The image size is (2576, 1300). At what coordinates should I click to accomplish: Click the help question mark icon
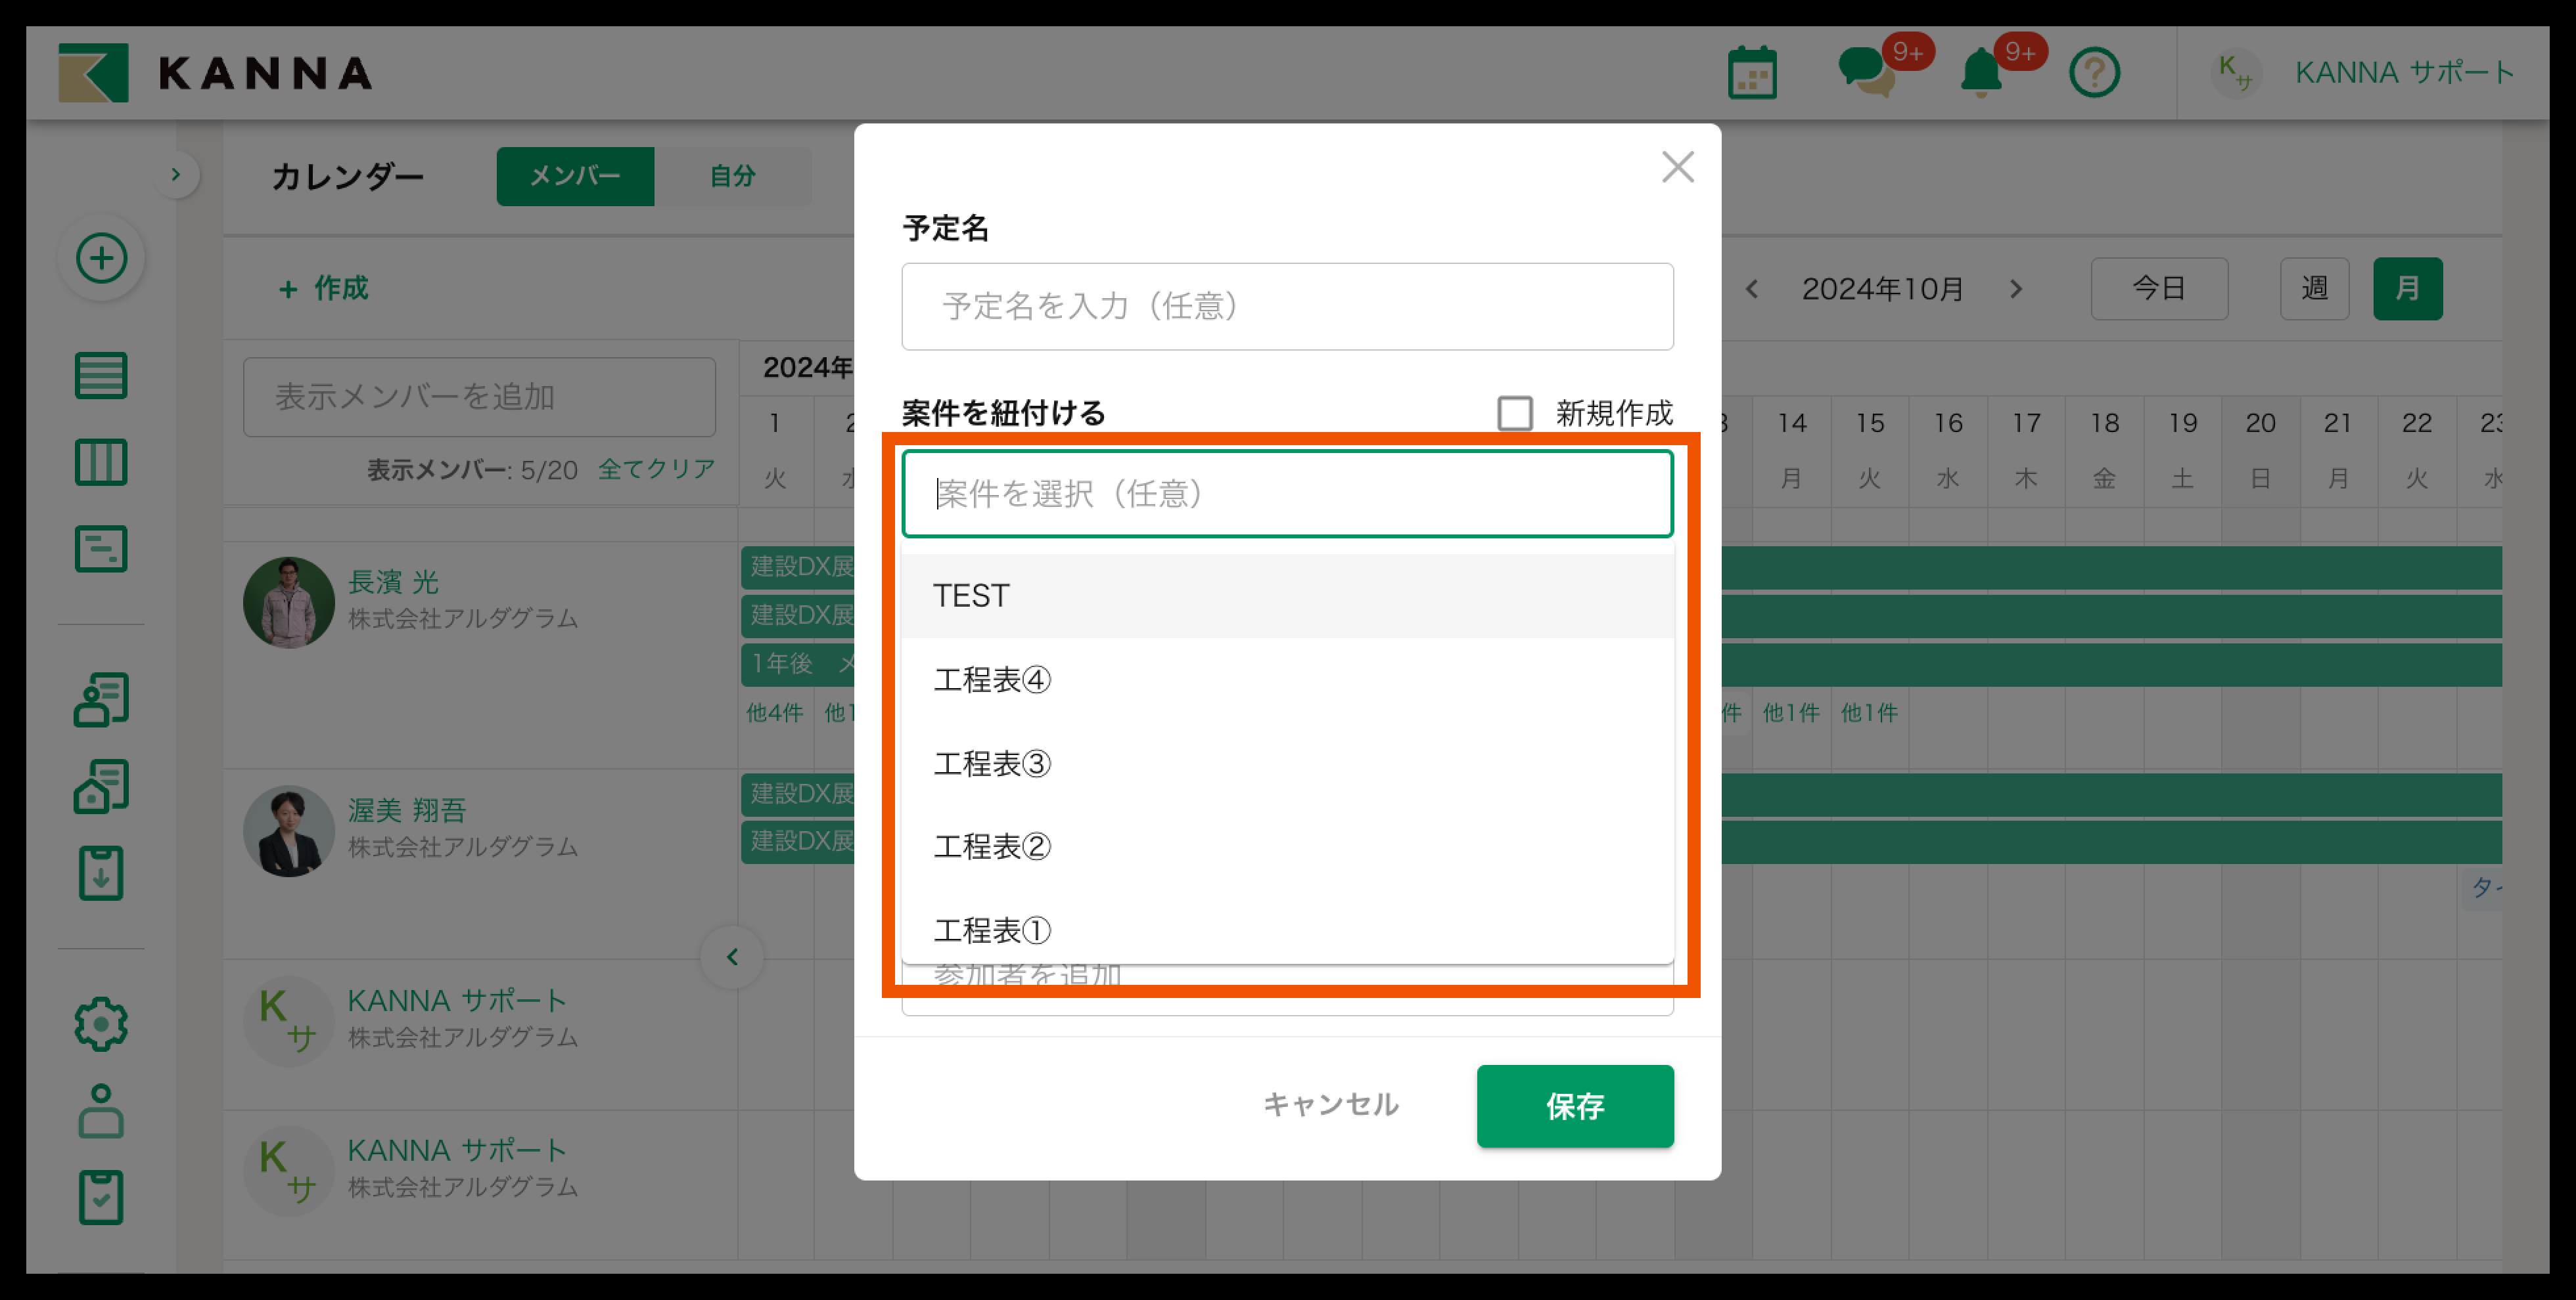(x=2094, y=73)
